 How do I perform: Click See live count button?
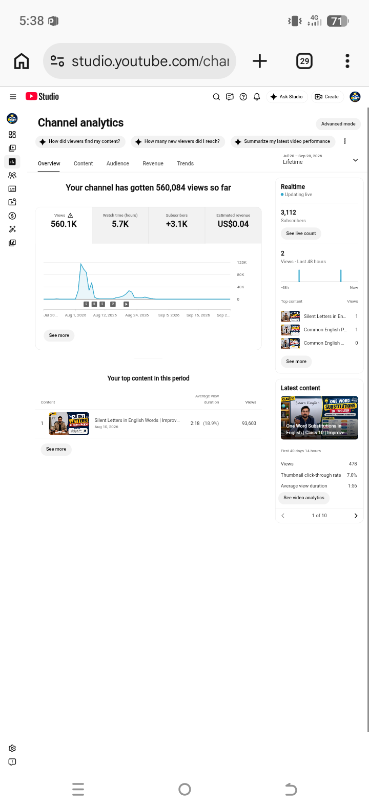[x=301, y=233]
